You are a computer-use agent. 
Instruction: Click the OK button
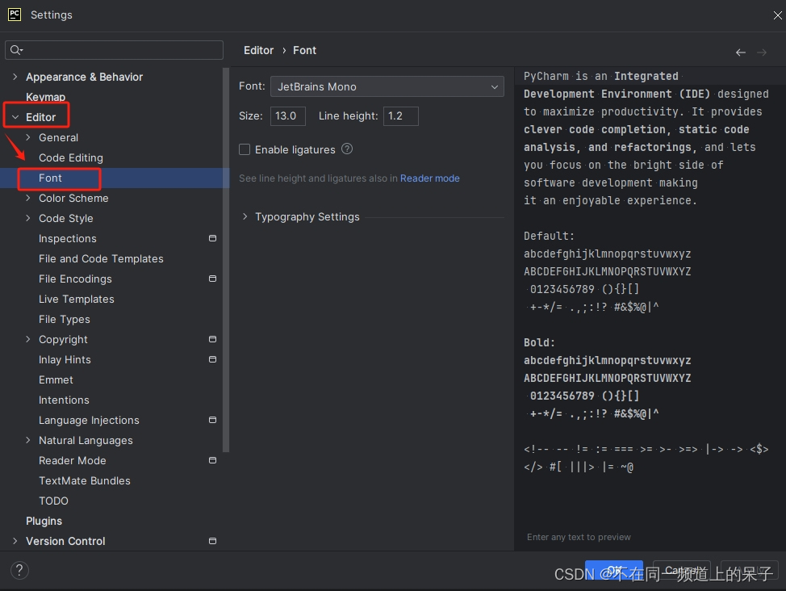614,570
